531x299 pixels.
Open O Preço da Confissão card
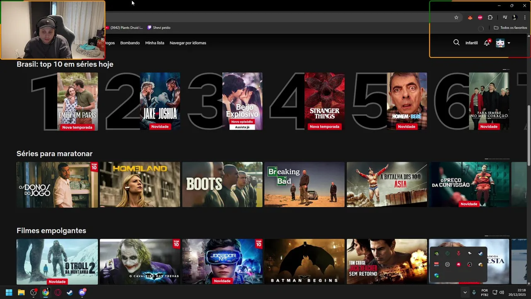469,184
